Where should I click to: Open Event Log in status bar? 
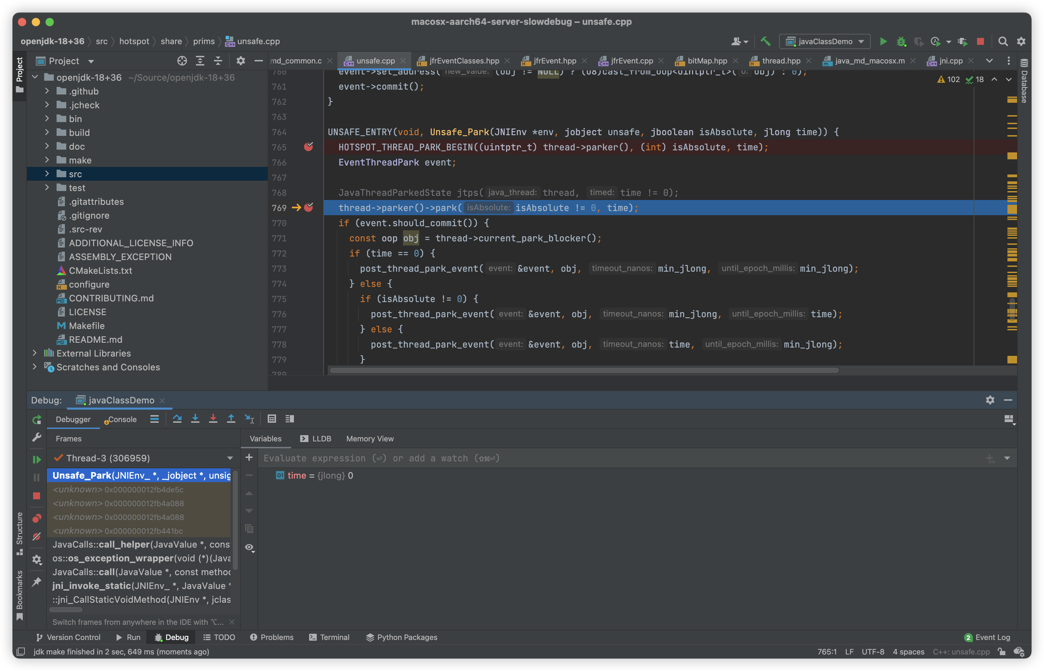coord(987,637)
